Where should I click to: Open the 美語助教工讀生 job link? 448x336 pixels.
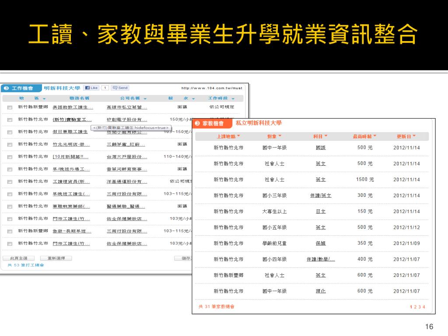click(x=73, y=107)
